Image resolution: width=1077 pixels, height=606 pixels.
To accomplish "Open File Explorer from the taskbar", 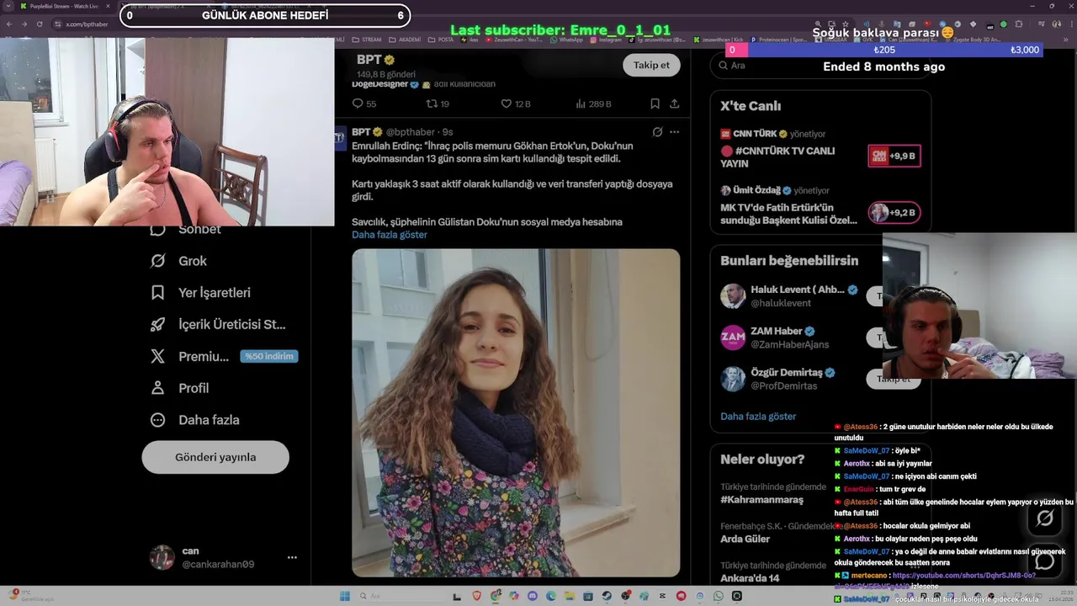I will click(x=570, y=596).
